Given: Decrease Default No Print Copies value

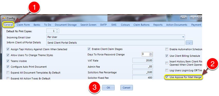Looking at the screenshot, I should point(57,32).
